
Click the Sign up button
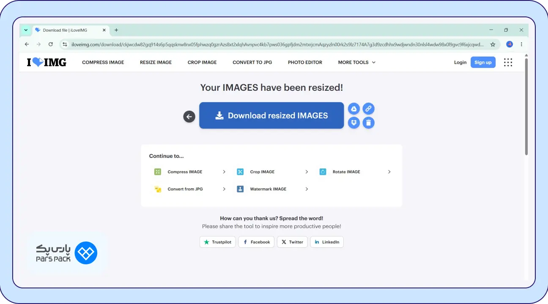coord(483,62)
